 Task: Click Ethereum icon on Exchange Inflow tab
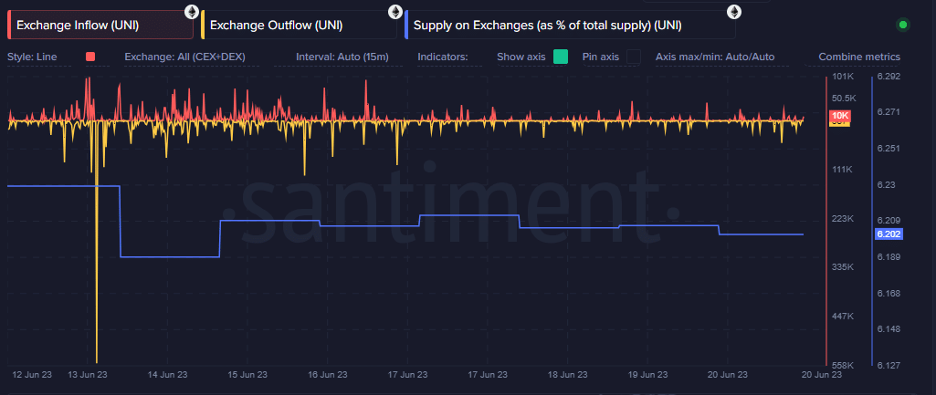(192, 11)
